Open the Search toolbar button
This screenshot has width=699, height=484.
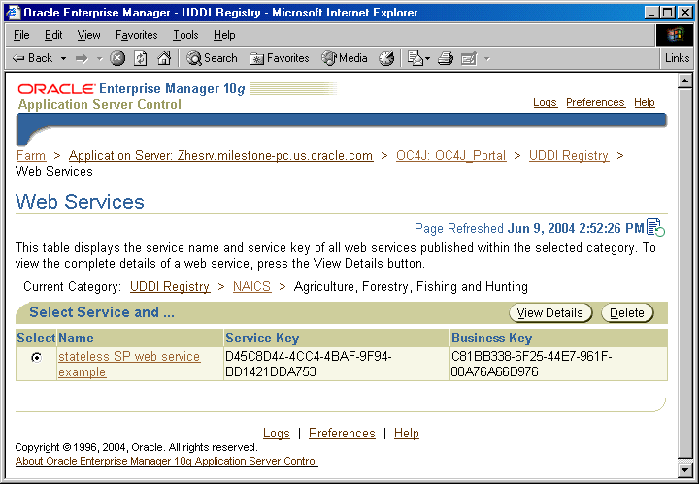click(212, 58)
